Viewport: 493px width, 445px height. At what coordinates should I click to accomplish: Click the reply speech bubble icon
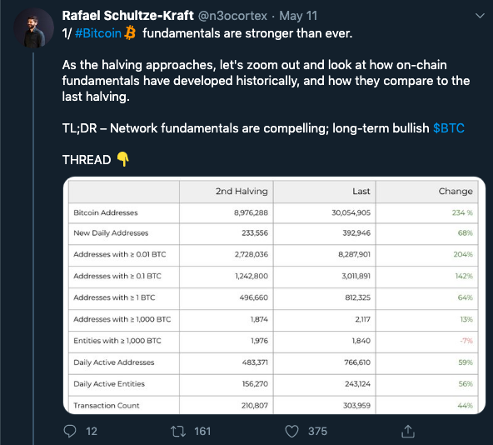[70, 431]
